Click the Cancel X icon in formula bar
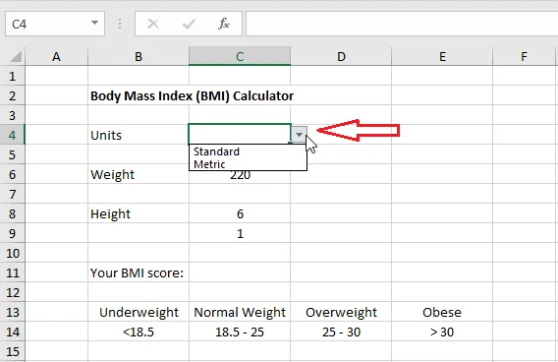This screenshot has width=558, height=362. pos(153,24)
